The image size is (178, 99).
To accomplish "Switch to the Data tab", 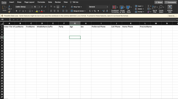I will 50,2.
